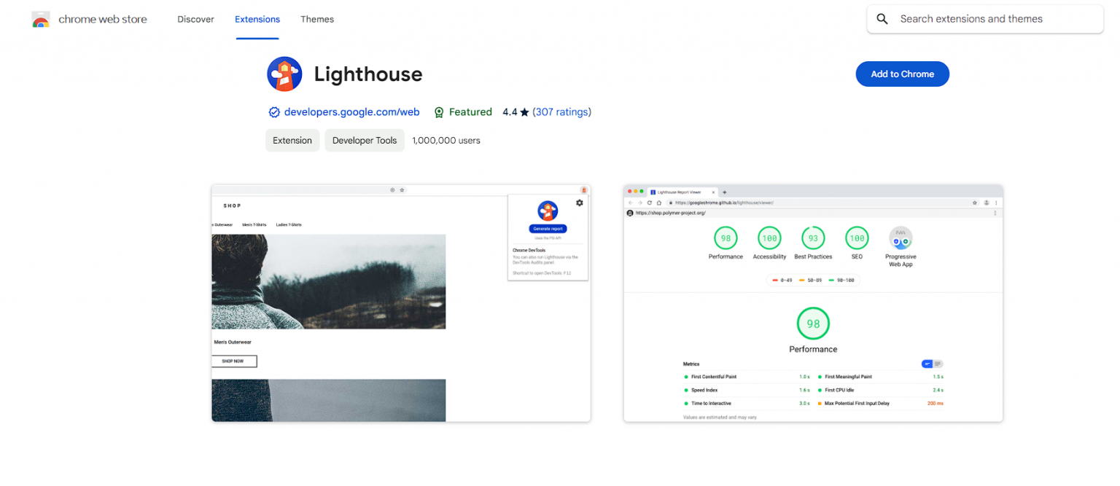Click gear icon in first screenshot popup
1120x486 pixels.
(580, 203)
